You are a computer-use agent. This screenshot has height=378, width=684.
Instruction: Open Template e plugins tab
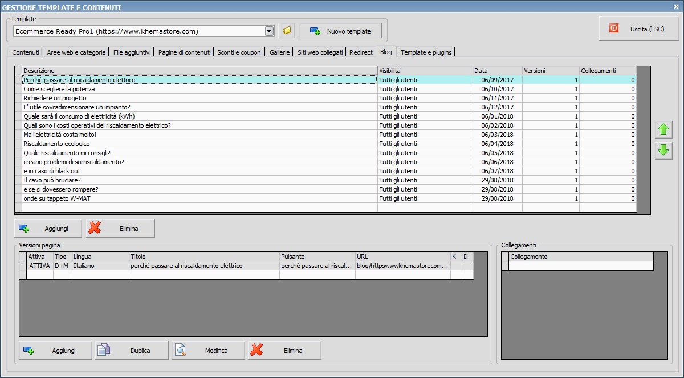click(x=426, y=52)
